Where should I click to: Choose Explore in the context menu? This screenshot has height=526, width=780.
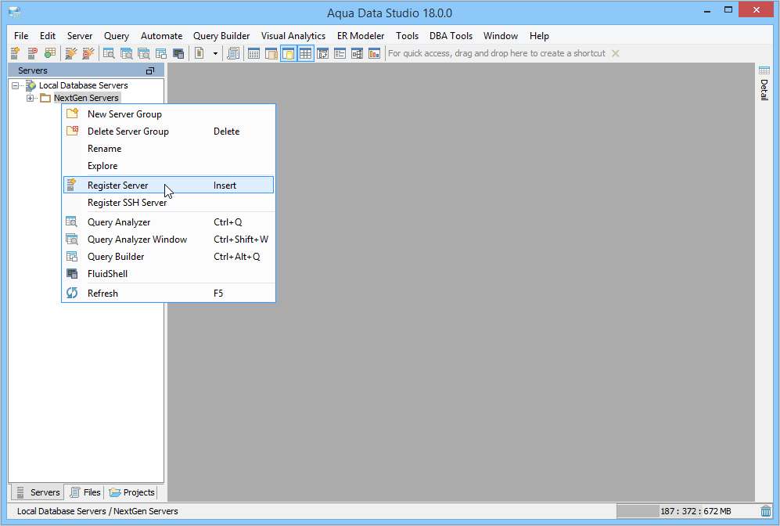pos(169,166)
